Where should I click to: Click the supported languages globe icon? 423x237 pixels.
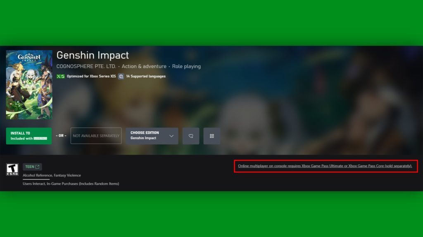(x=121, y=76)
